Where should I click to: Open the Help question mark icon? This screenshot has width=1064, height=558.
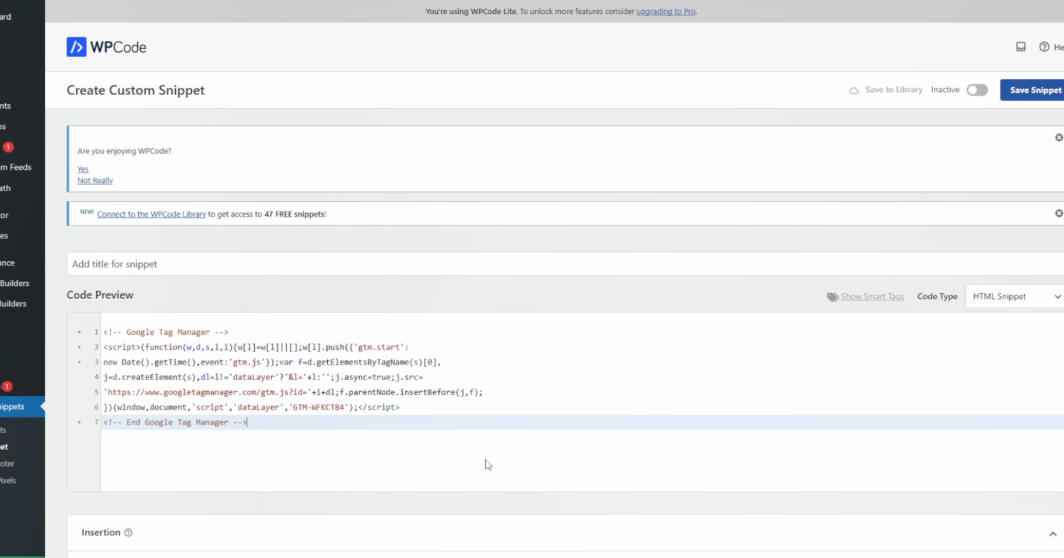point(1044,47)
